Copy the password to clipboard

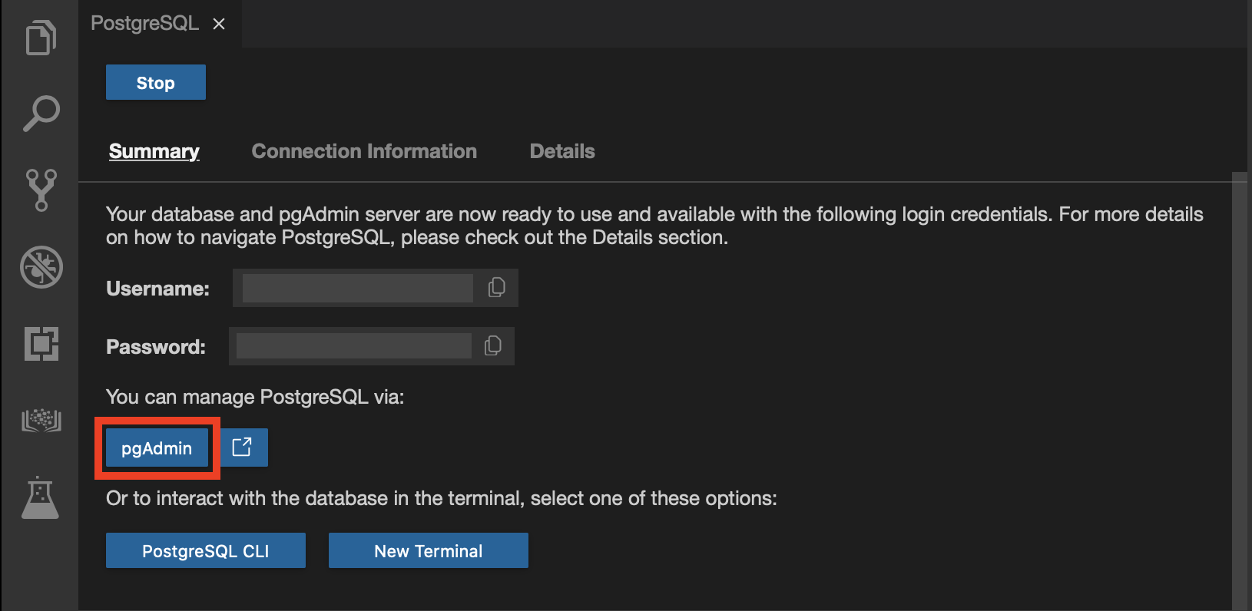pyautogui.click(x=492, y=346)
